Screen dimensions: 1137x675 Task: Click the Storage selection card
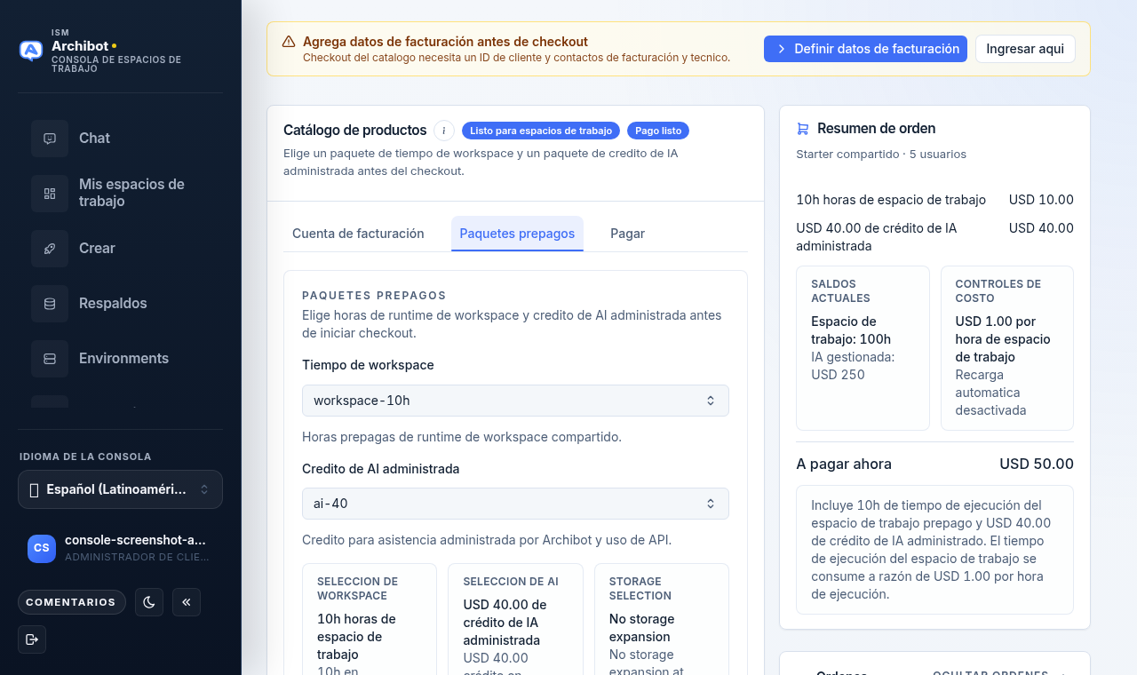tap(662, 619)
